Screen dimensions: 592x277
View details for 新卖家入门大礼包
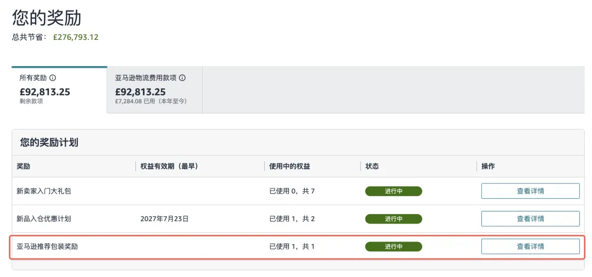[x=530, y=191]
